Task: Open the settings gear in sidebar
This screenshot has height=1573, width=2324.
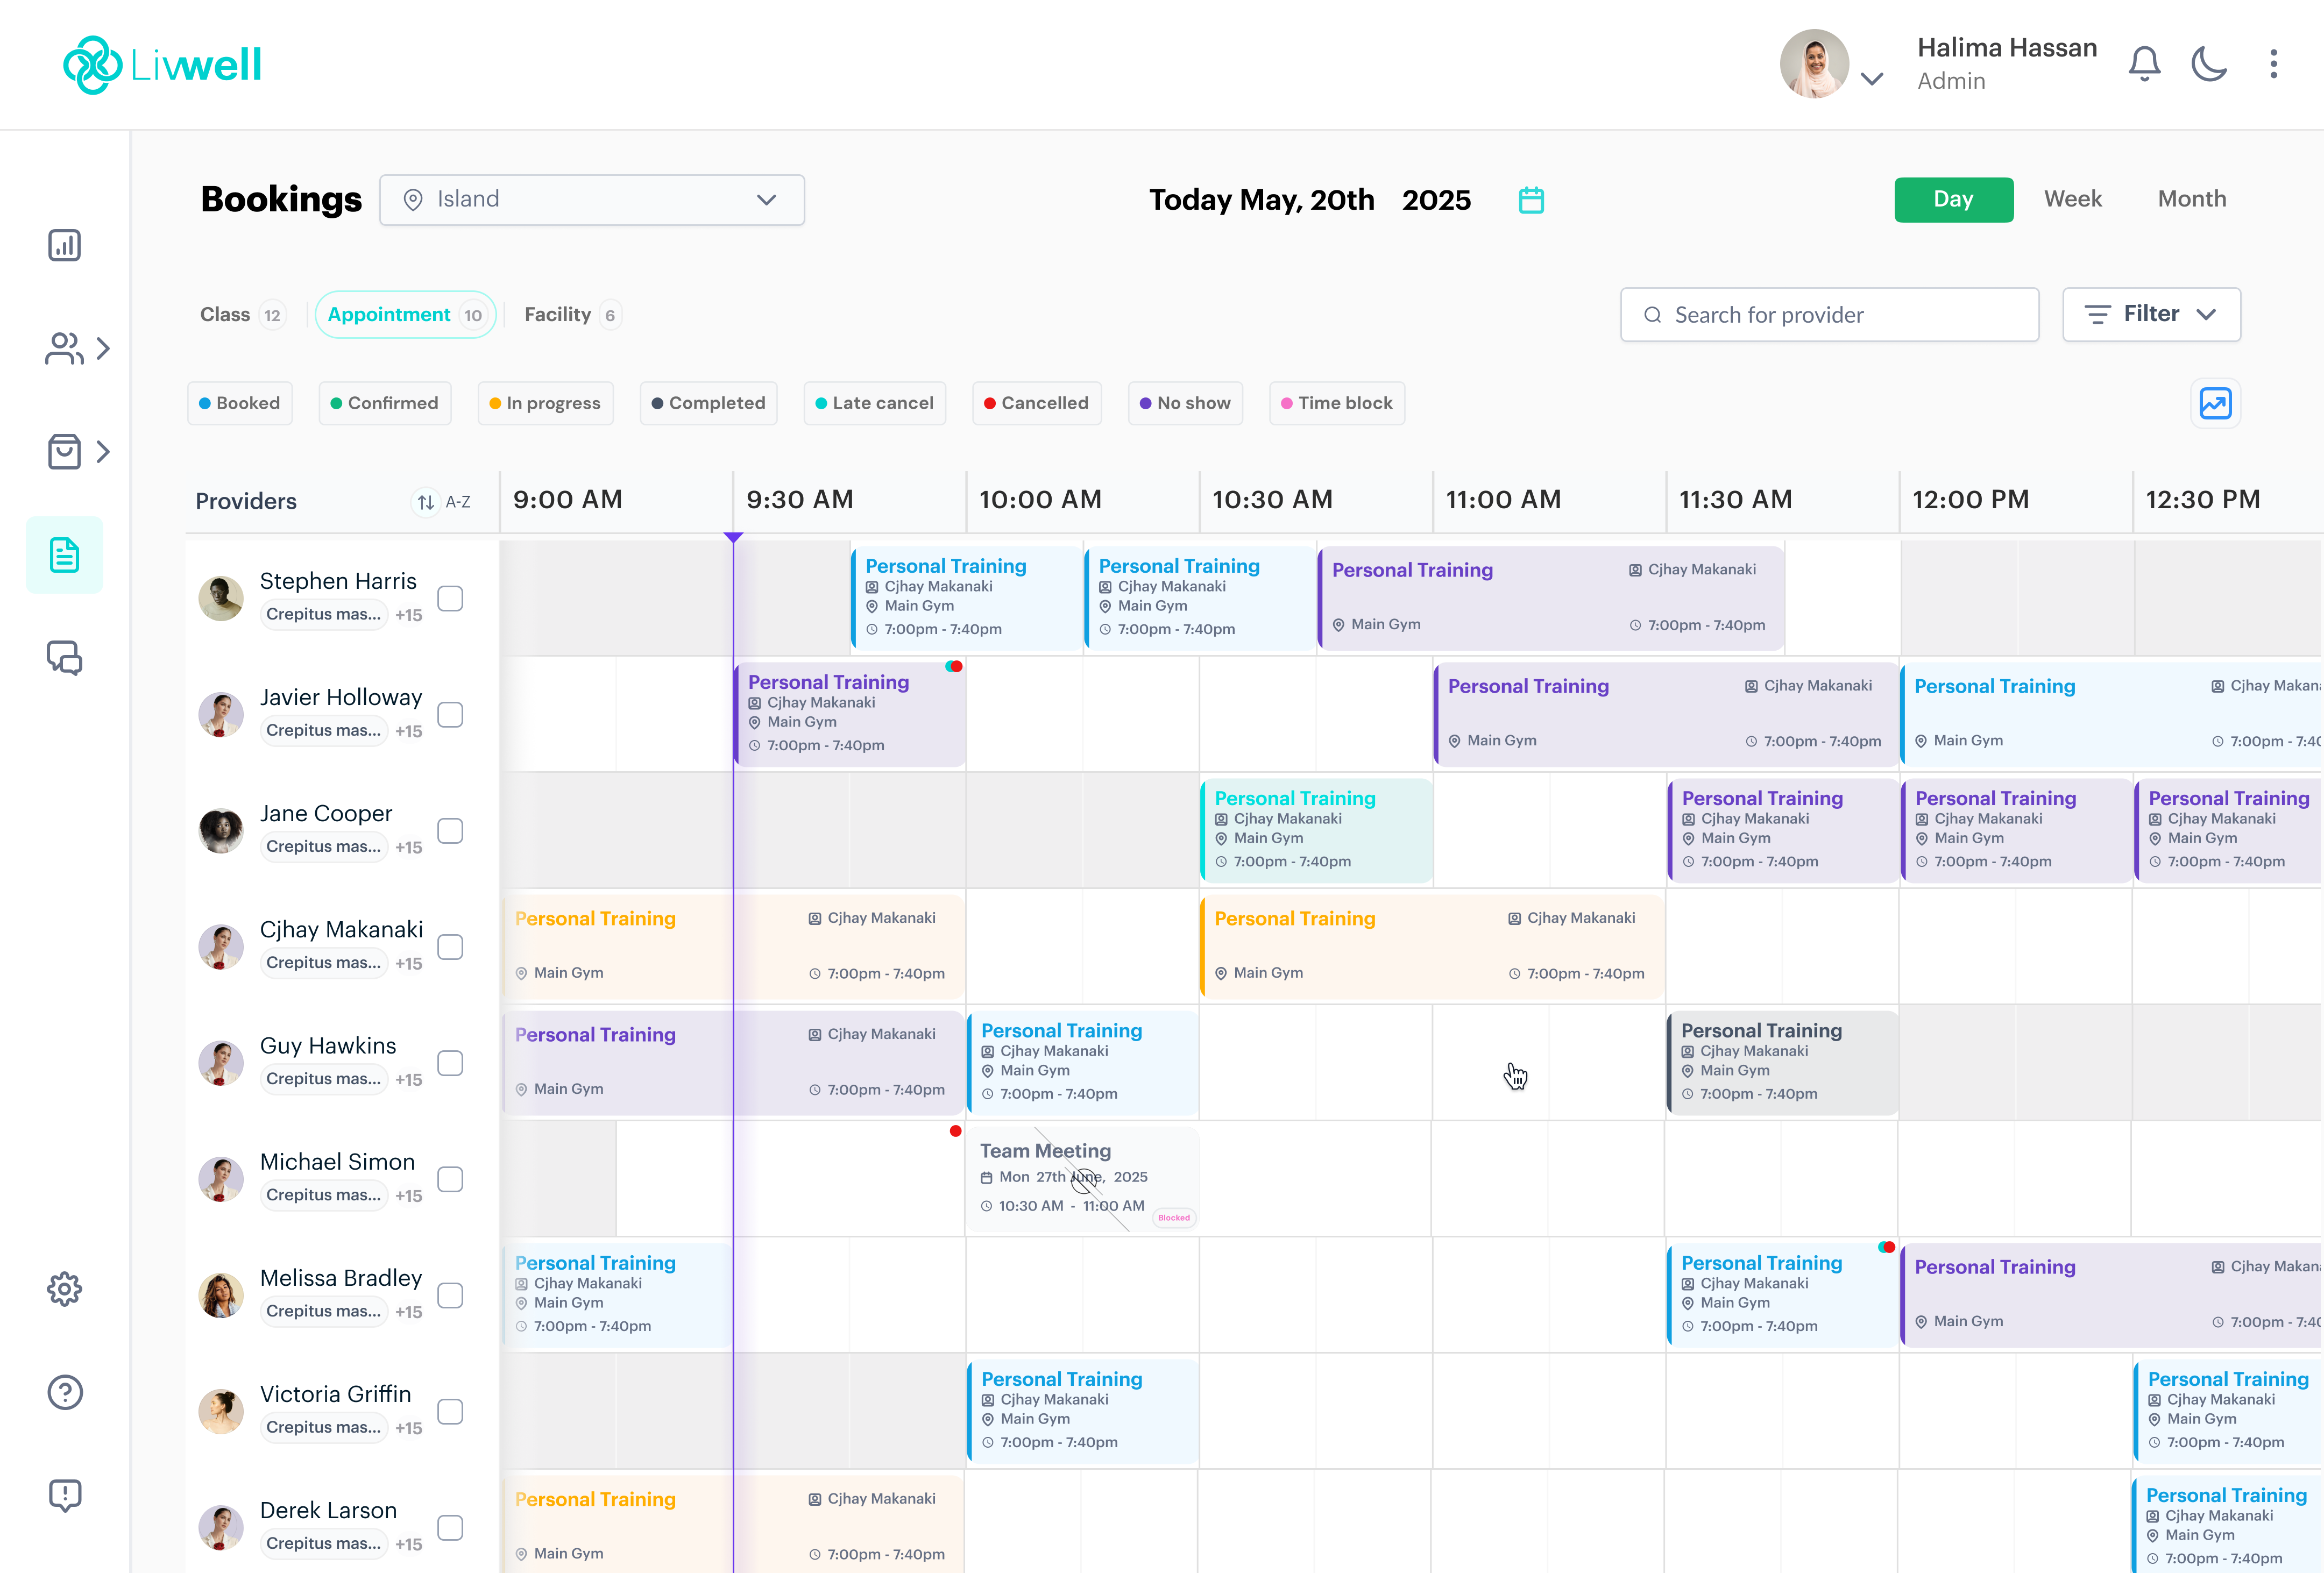Action: tap(64, 1289)
